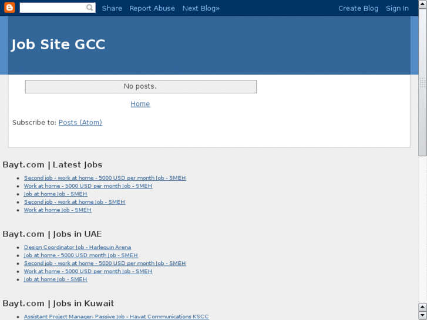
Task: Select Report Abuse in navbar
Action: [152, 8]
